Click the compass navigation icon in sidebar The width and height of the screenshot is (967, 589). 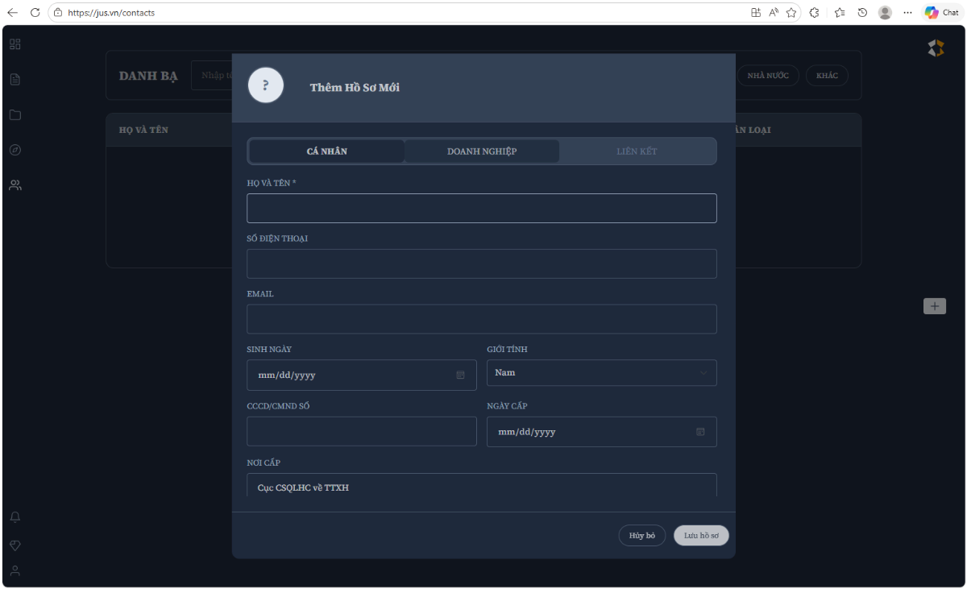15,149
